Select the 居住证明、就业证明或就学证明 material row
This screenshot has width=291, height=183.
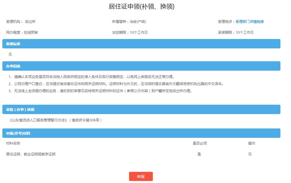click(x=31, y=154)
